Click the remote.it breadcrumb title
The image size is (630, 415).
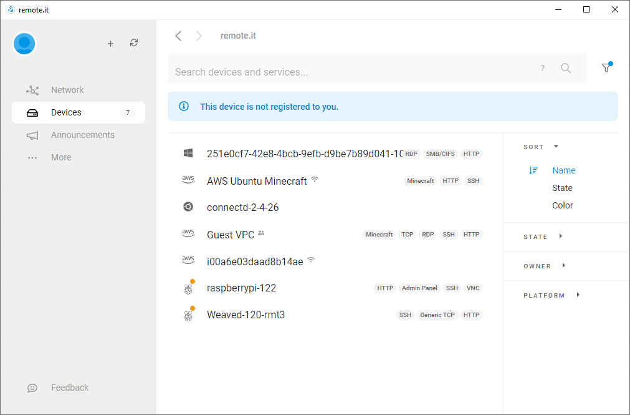click(238, 36)
